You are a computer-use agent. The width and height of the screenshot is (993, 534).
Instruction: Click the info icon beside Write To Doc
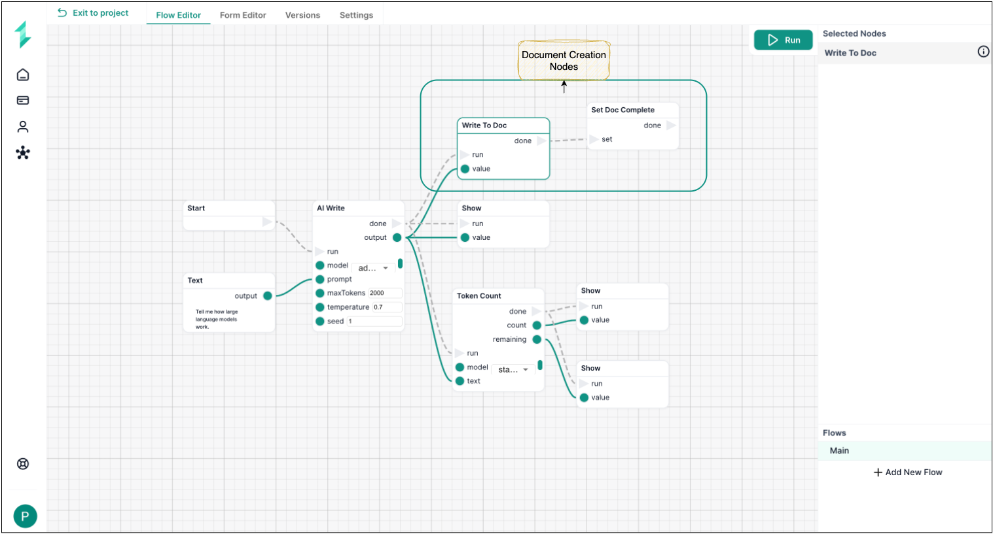point(983,52)
